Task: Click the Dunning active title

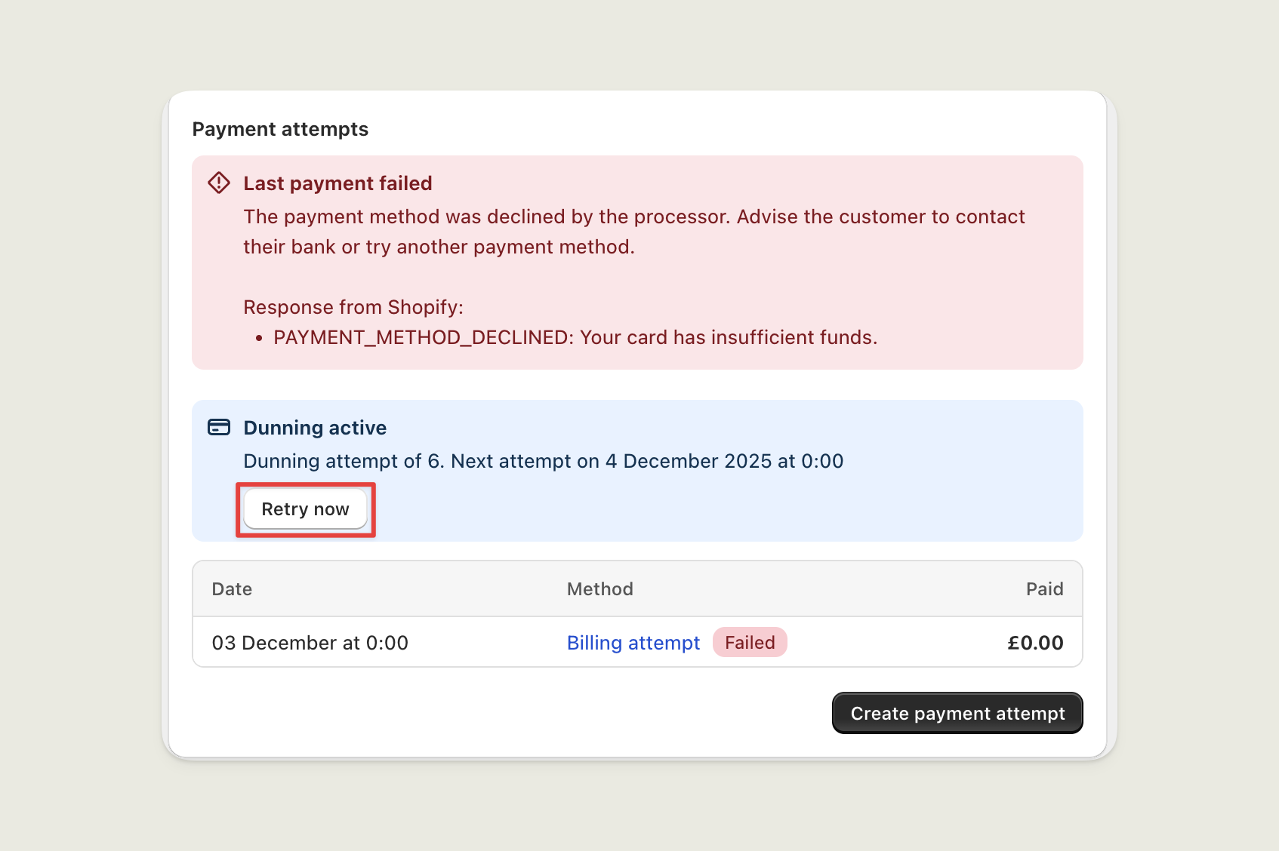Action: pyautogui.click(x=315, y=428)
